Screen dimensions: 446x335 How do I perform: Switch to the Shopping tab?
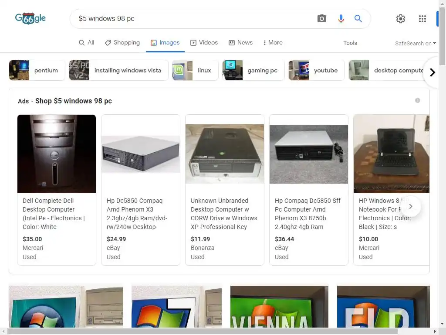click(122, 43)
